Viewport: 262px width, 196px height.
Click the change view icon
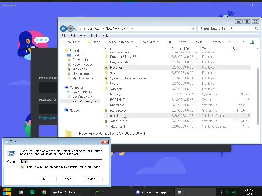238,42
